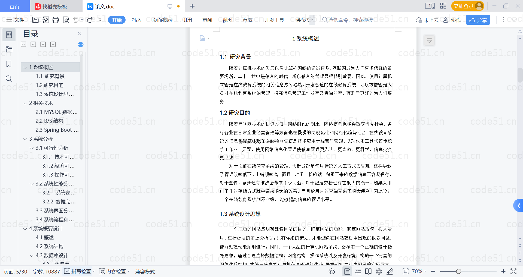Open 内容检查 dropdown
Viewport: 523px width, 277px height.
[114, 271]
